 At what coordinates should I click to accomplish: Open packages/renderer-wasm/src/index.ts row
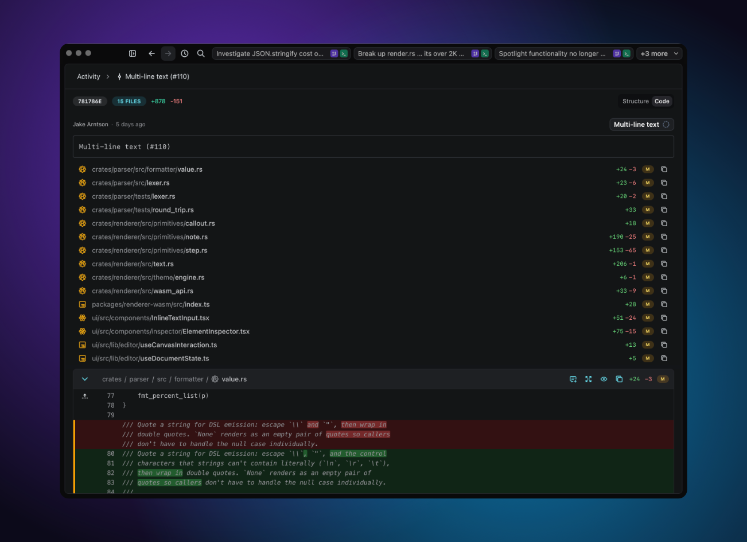(x=373, y=304)
